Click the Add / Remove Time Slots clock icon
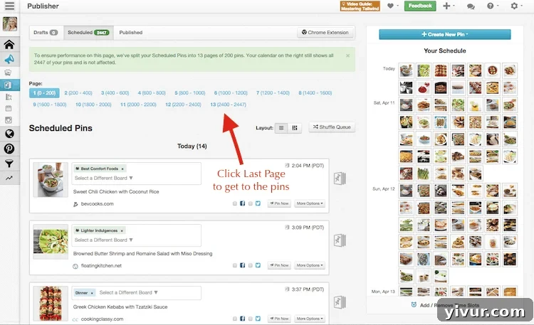The height and width of the screenshot is (325, 534). coord(414,304)
